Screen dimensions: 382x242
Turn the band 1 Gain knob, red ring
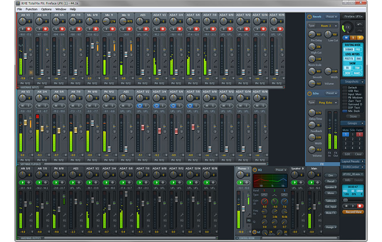pos(264,202)
